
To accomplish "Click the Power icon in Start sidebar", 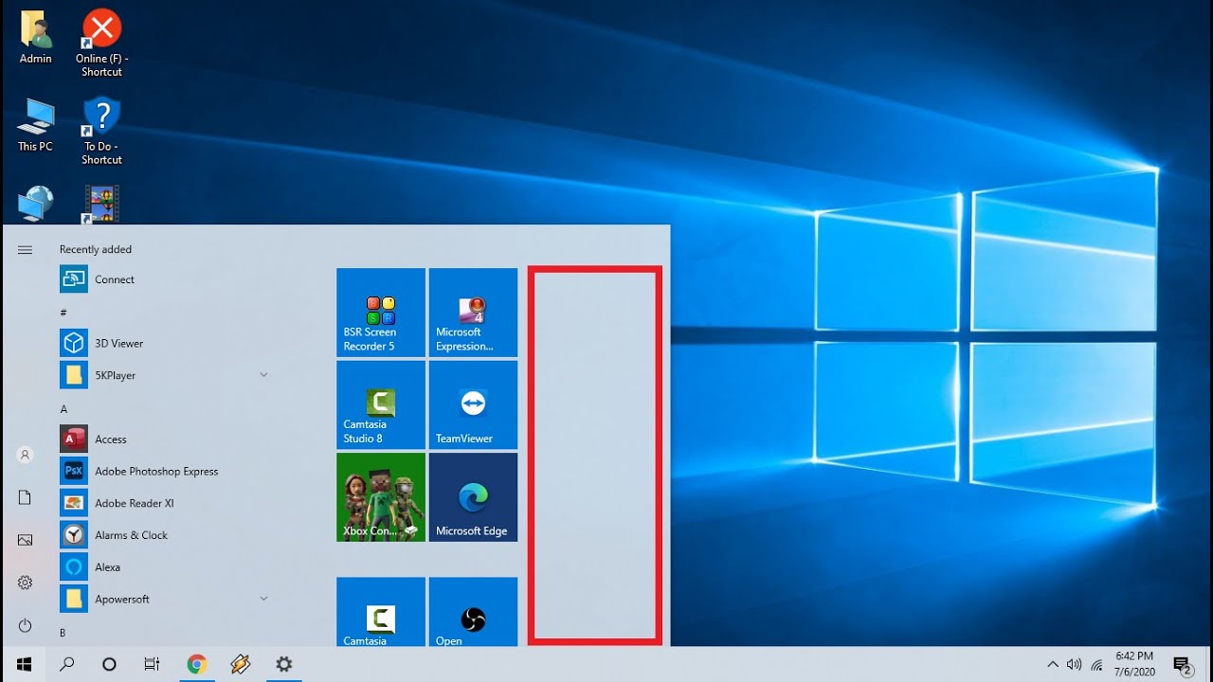I will (x=26, y=625).
